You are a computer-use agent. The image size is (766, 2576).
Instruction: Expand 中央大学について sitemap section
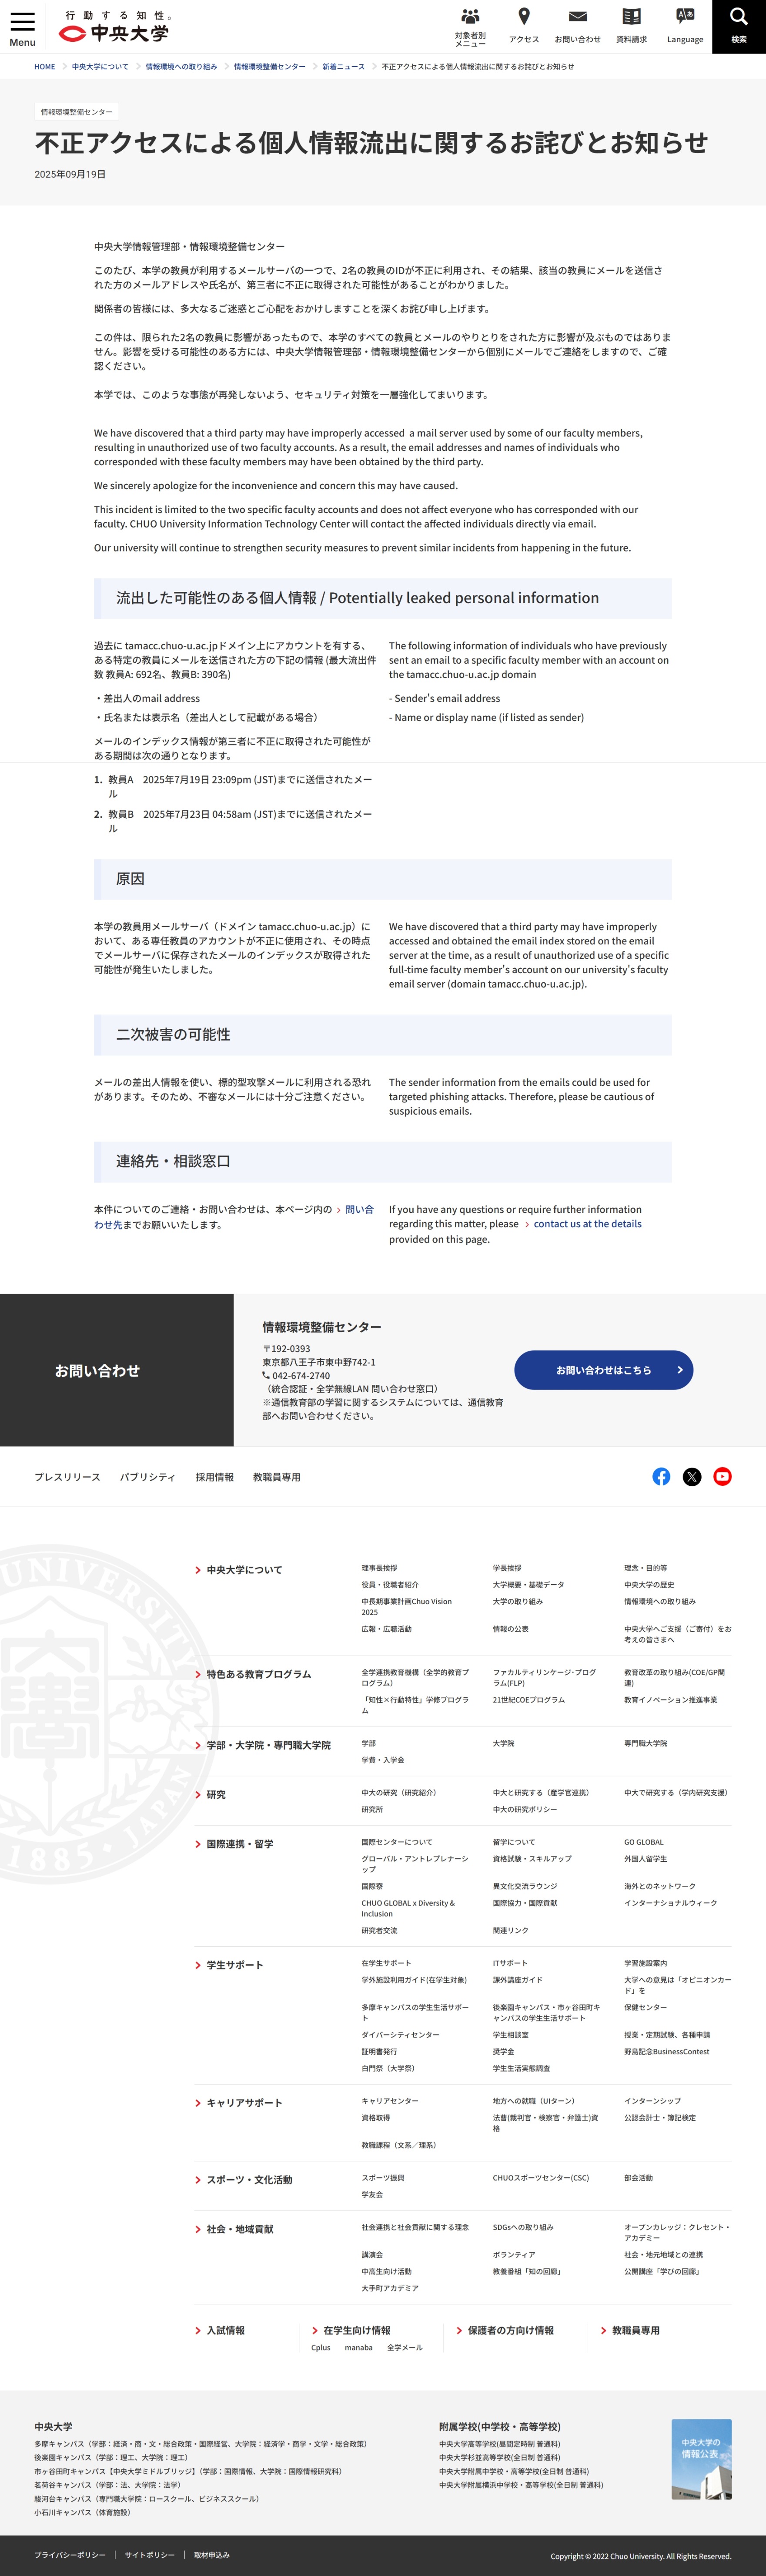[244, 1570]
